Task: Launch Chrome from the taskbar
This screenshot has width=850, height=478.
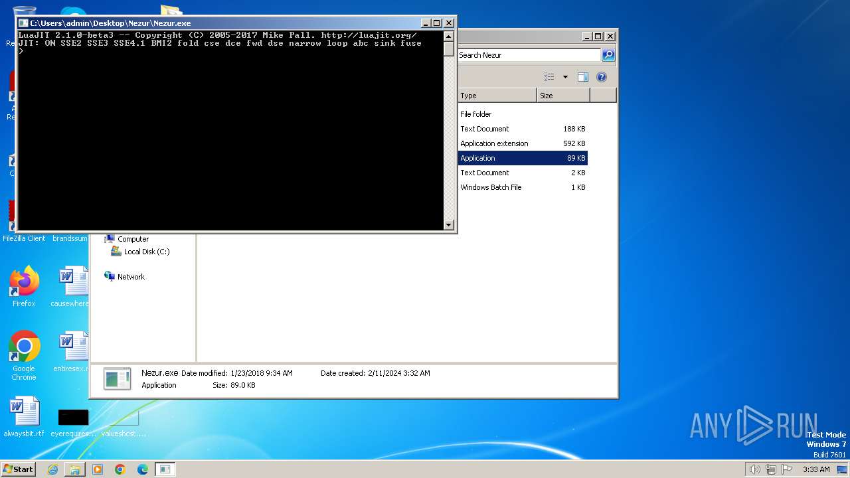Action: 120,469
